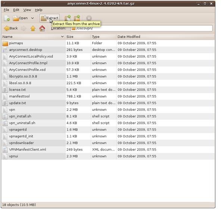Open the Edit menu

[x=16, y=10]
